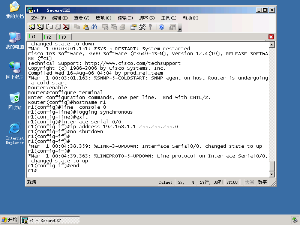
Task: Click the SecureFX toolbar icon
Action: click(x=172, y=27)
